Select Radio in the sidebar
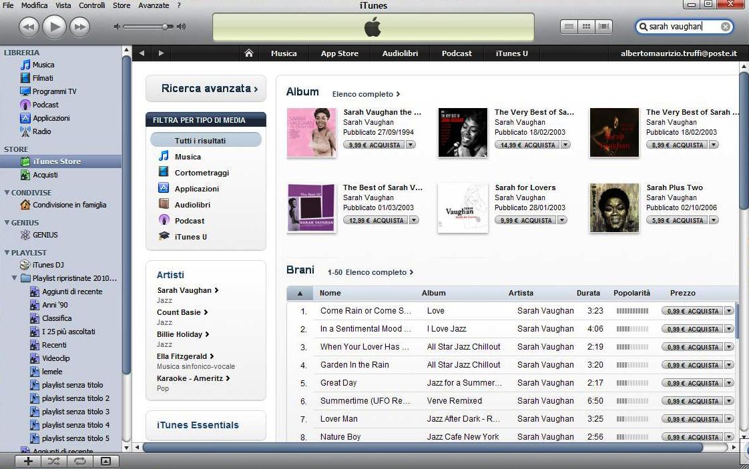749x469 pixels. click(x=36, y=131)
